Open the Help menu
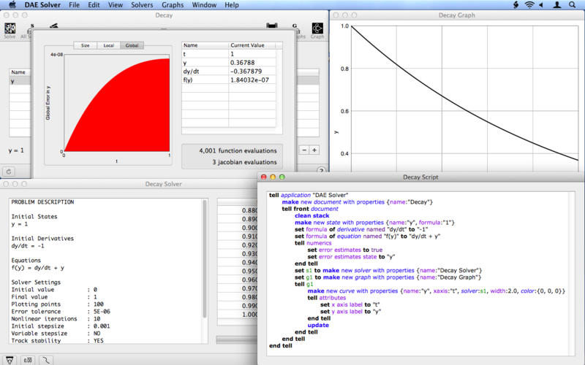585x365 pixels. pos(232,5)
